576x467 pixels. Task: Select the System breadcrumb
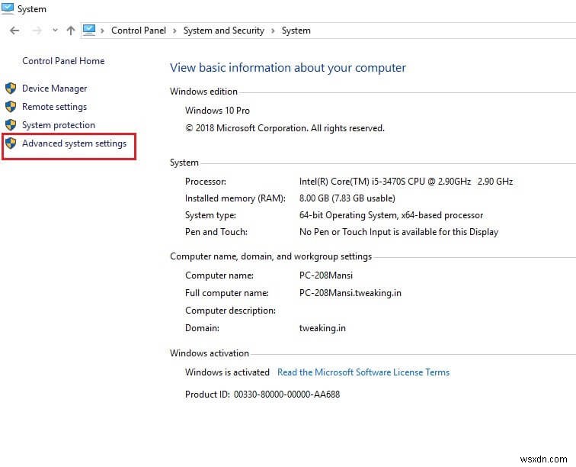(296, 31)
